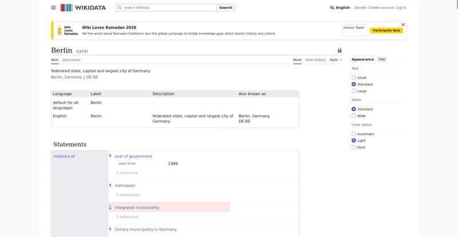Click rank icon beside seat of government

click(110, 156)
